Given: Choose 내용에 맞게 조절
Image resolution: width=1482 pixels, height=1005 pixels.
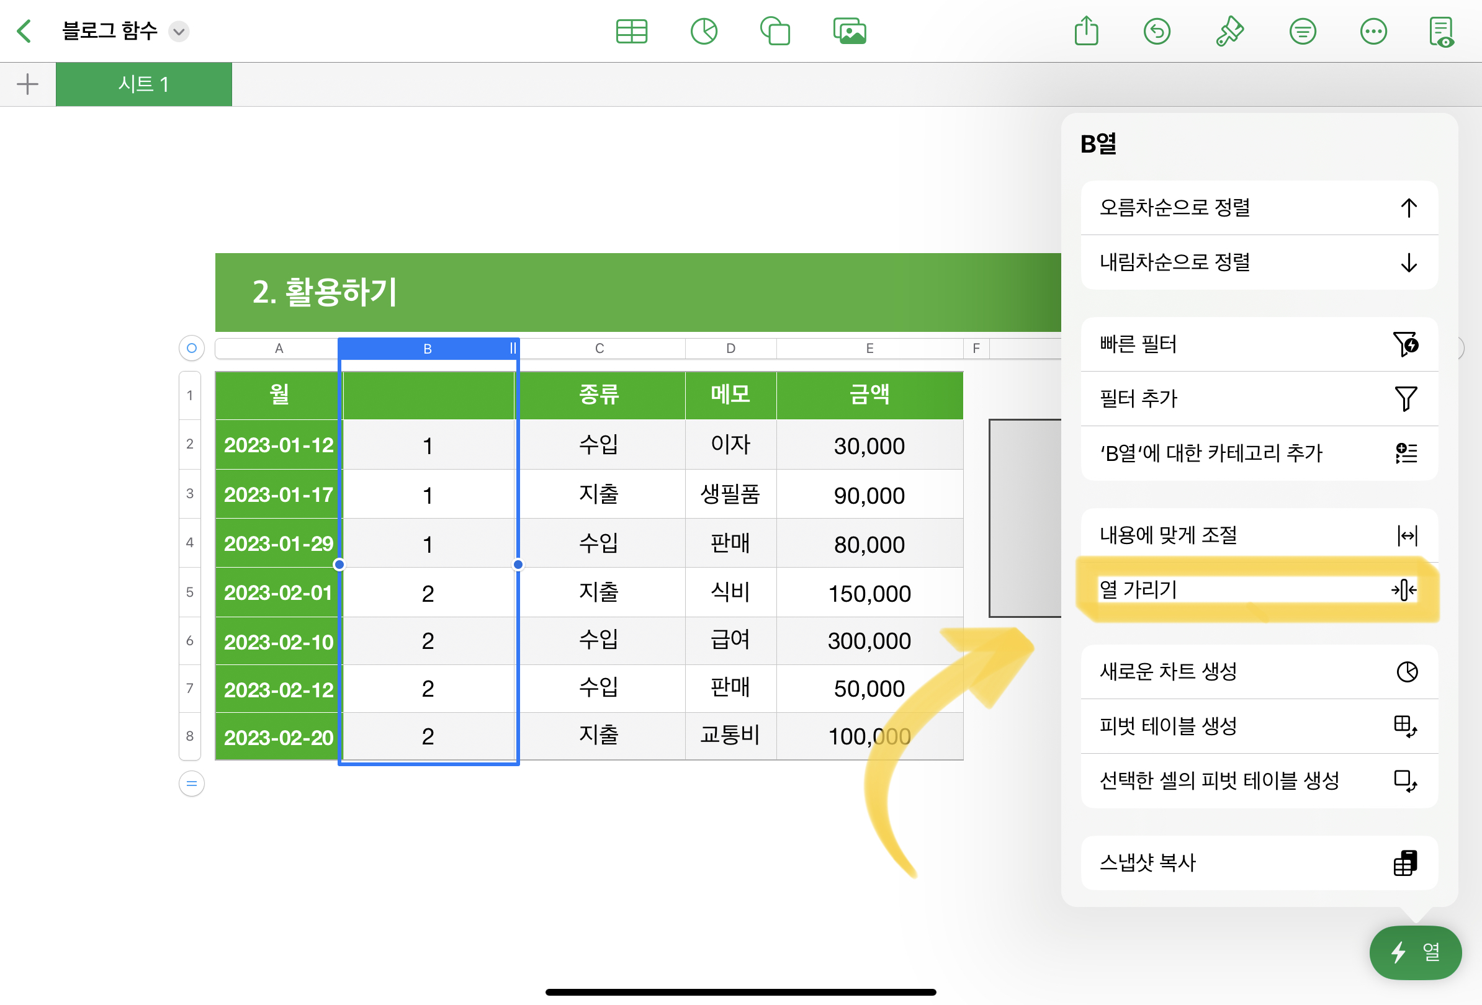Looking at the screenshot, I should pyautogui.click(x=1259, y=535).
